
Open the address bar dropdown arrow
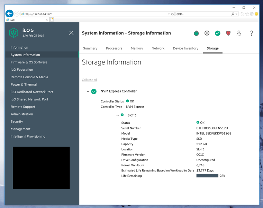pyautogui.click(x=169, y=14)
